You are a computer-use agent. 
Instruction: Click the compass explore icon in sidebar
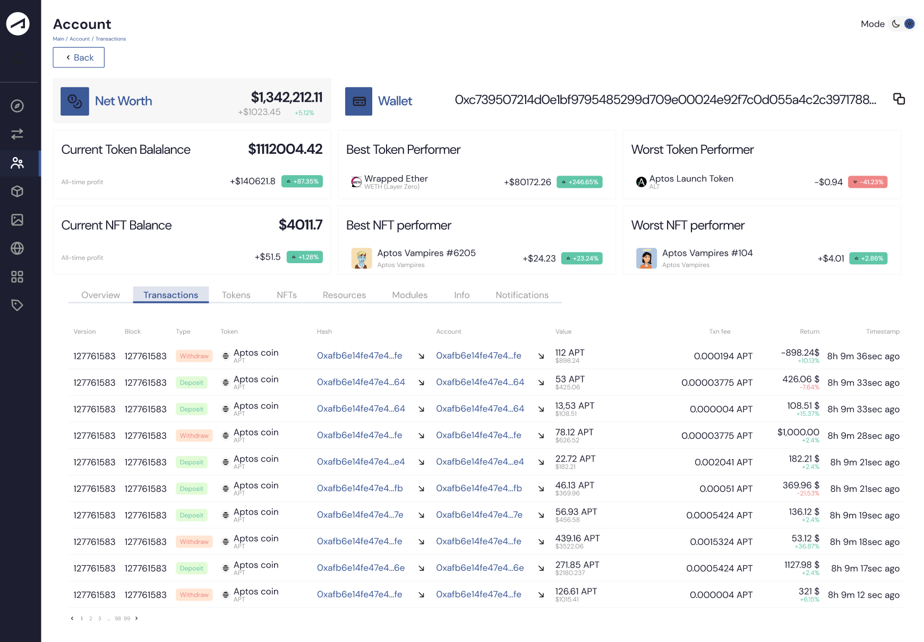17,106
